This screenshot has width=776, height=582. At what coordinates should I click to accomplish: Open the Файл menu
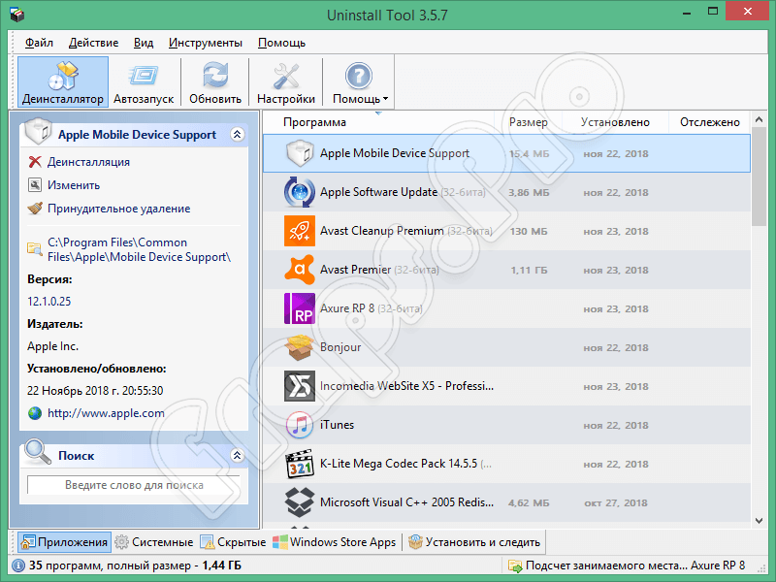[39, 43]
